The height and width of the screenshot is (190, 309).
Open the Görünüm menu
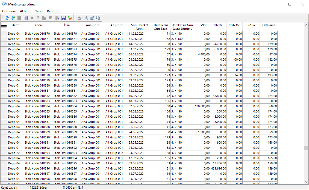point(9,11)
